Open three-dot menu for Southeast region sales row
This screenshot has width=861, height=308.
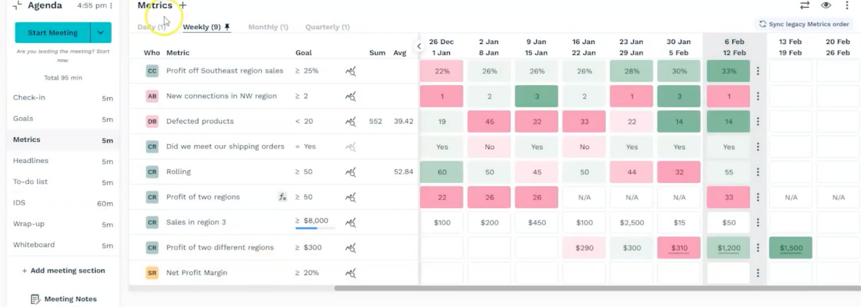point(758,71)
